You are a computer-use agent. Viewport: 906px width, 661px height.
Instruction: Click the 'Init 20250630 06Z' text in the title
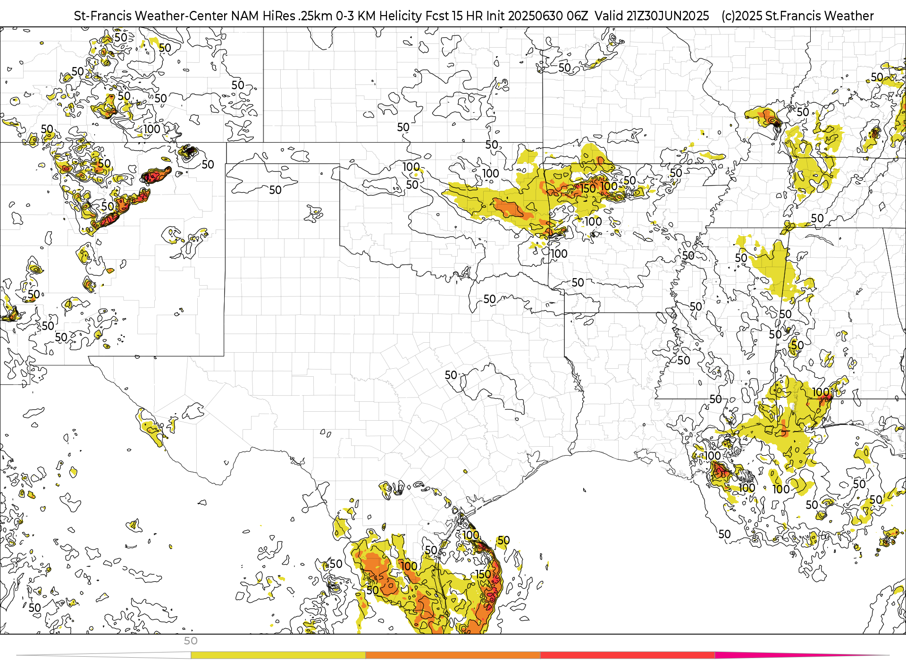tap(537, 16)
